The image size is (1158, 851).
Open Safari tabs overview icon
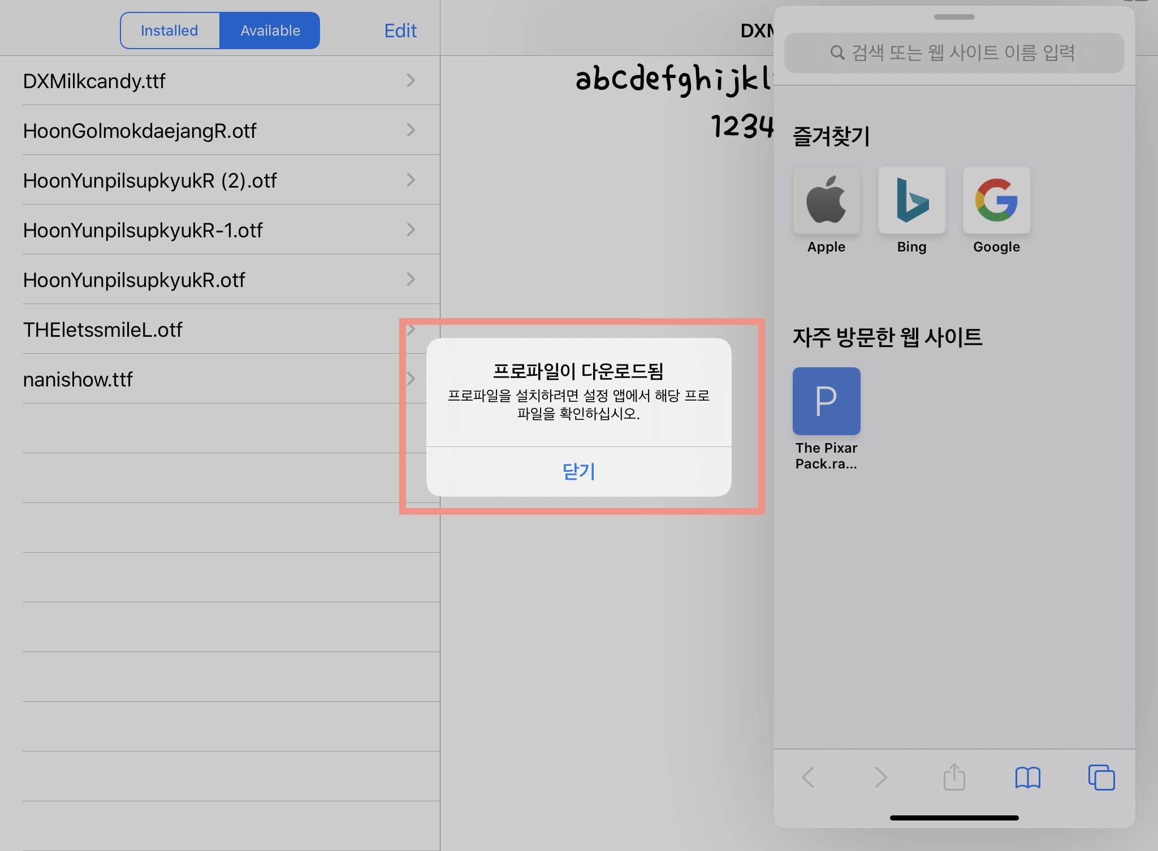1101,777
